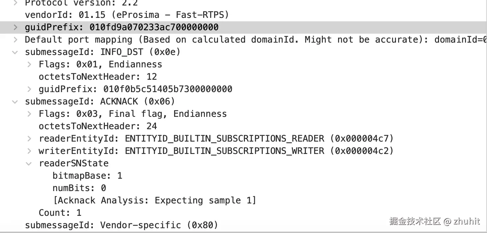487x233 pixels.
Task: Expand guidPrefix 010f0b5c51405b73 under INFO_DST
Action: [29, 89]
